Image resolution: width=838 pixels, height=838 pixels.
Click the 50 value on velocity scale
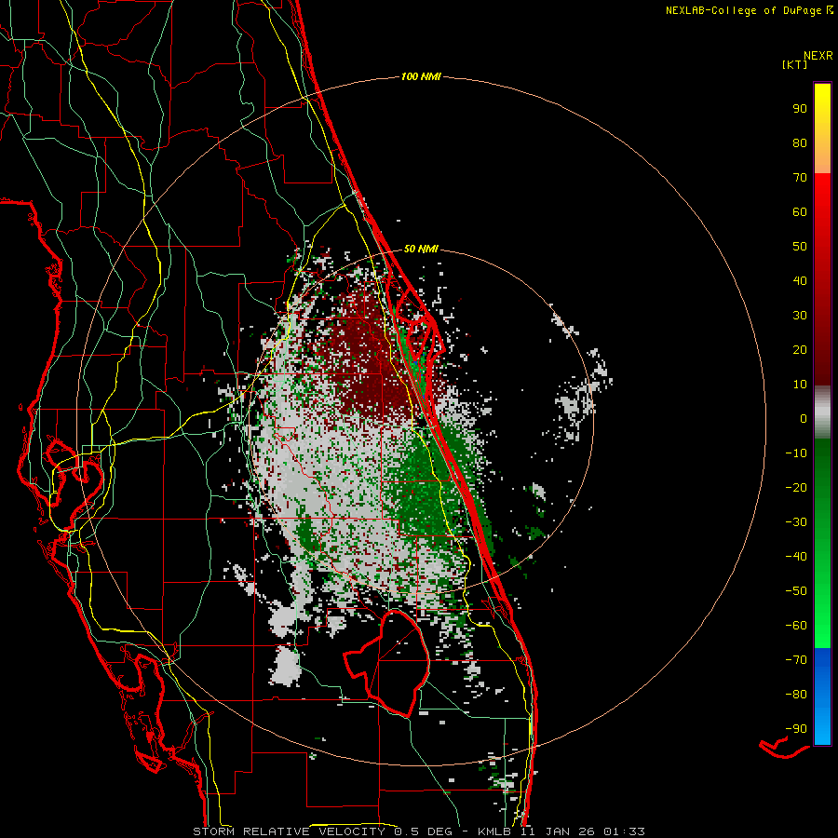(x=800, y=247)
